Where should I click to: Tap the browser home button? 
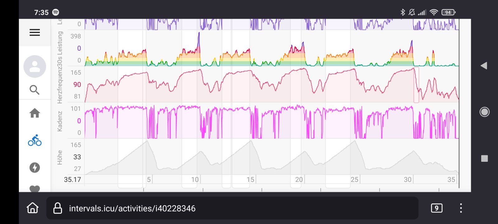[33, 208]
